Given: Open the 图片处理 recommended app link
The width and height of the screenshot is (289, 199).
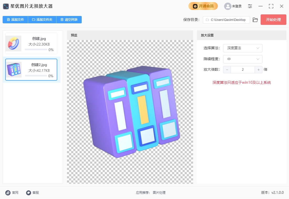Looking at the screenshot, I should pos(159,193).
